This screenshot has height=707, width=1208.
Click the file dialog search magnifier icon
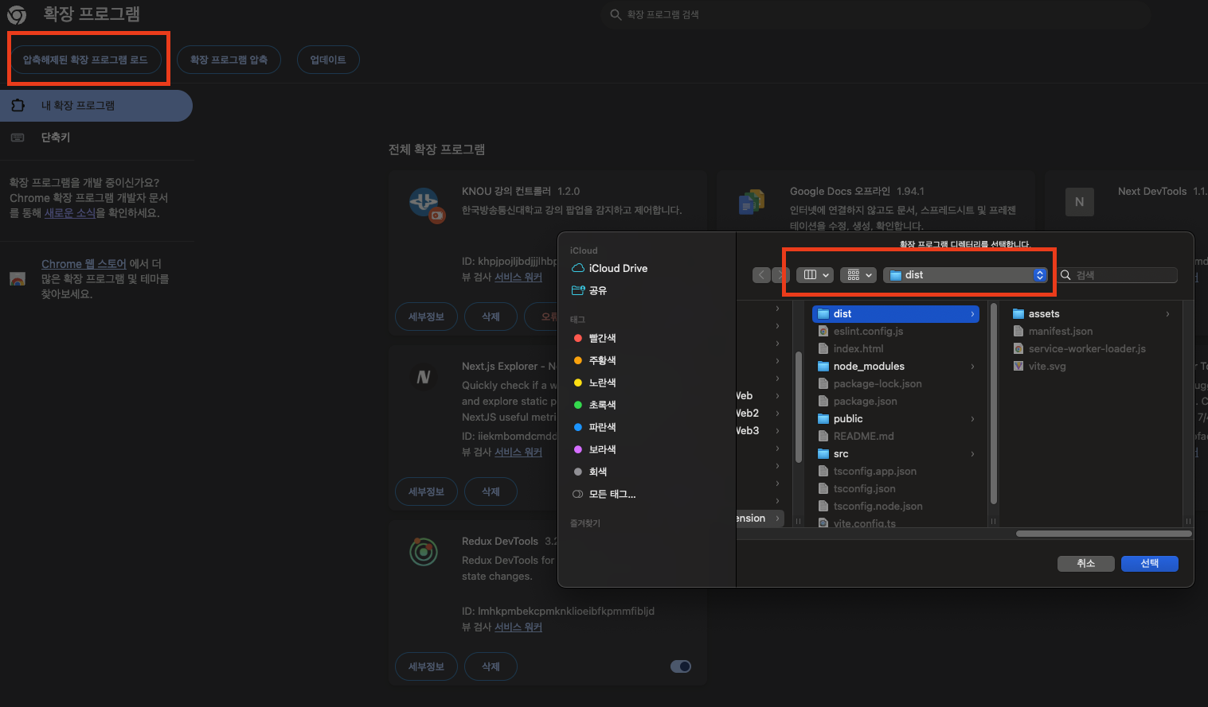(x=1065, y=275)
